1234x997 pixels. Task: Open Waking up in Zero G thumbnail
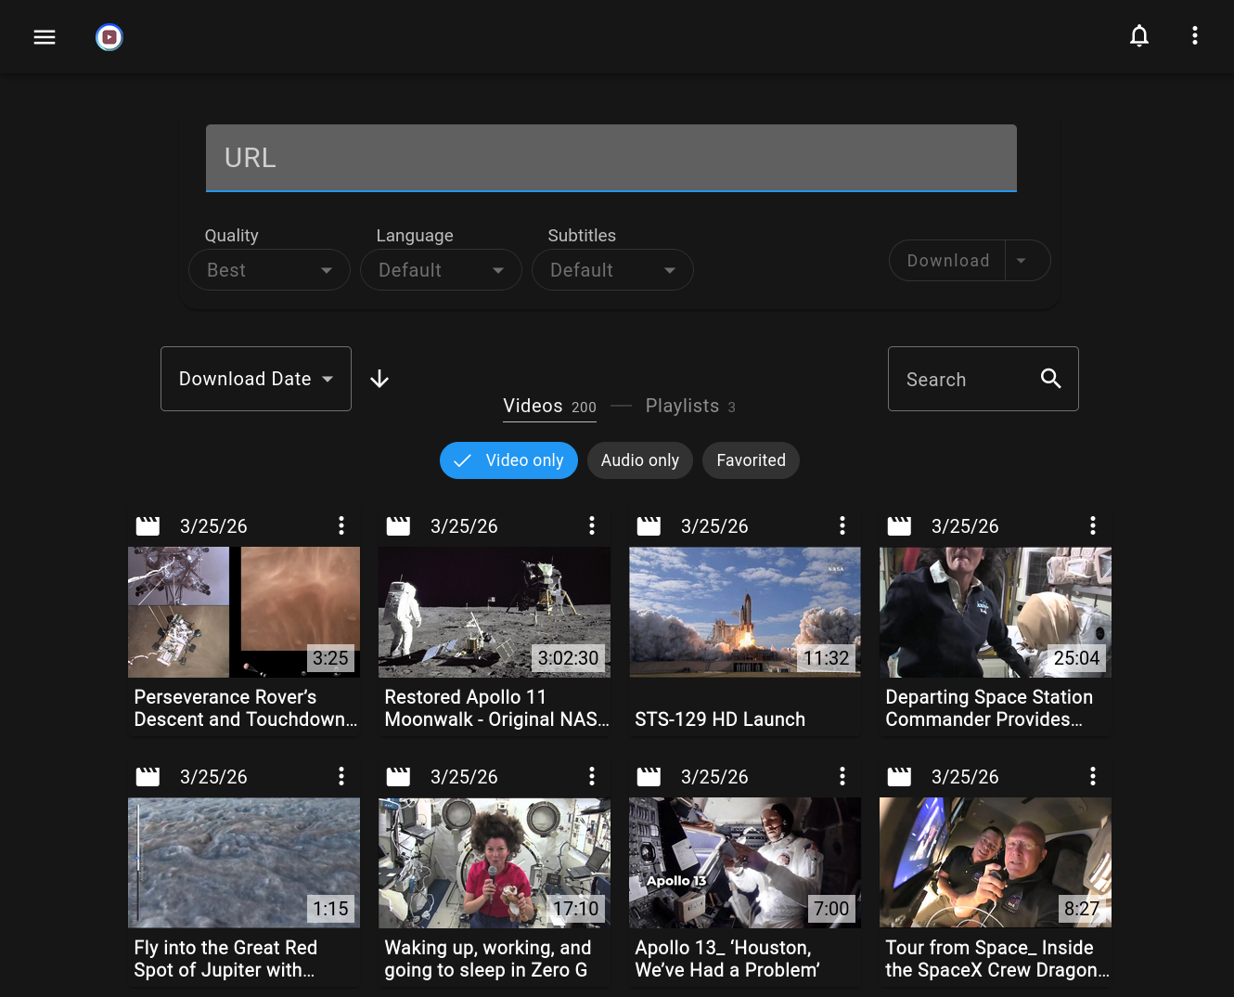pyautogui.click(x=495, y=862)
